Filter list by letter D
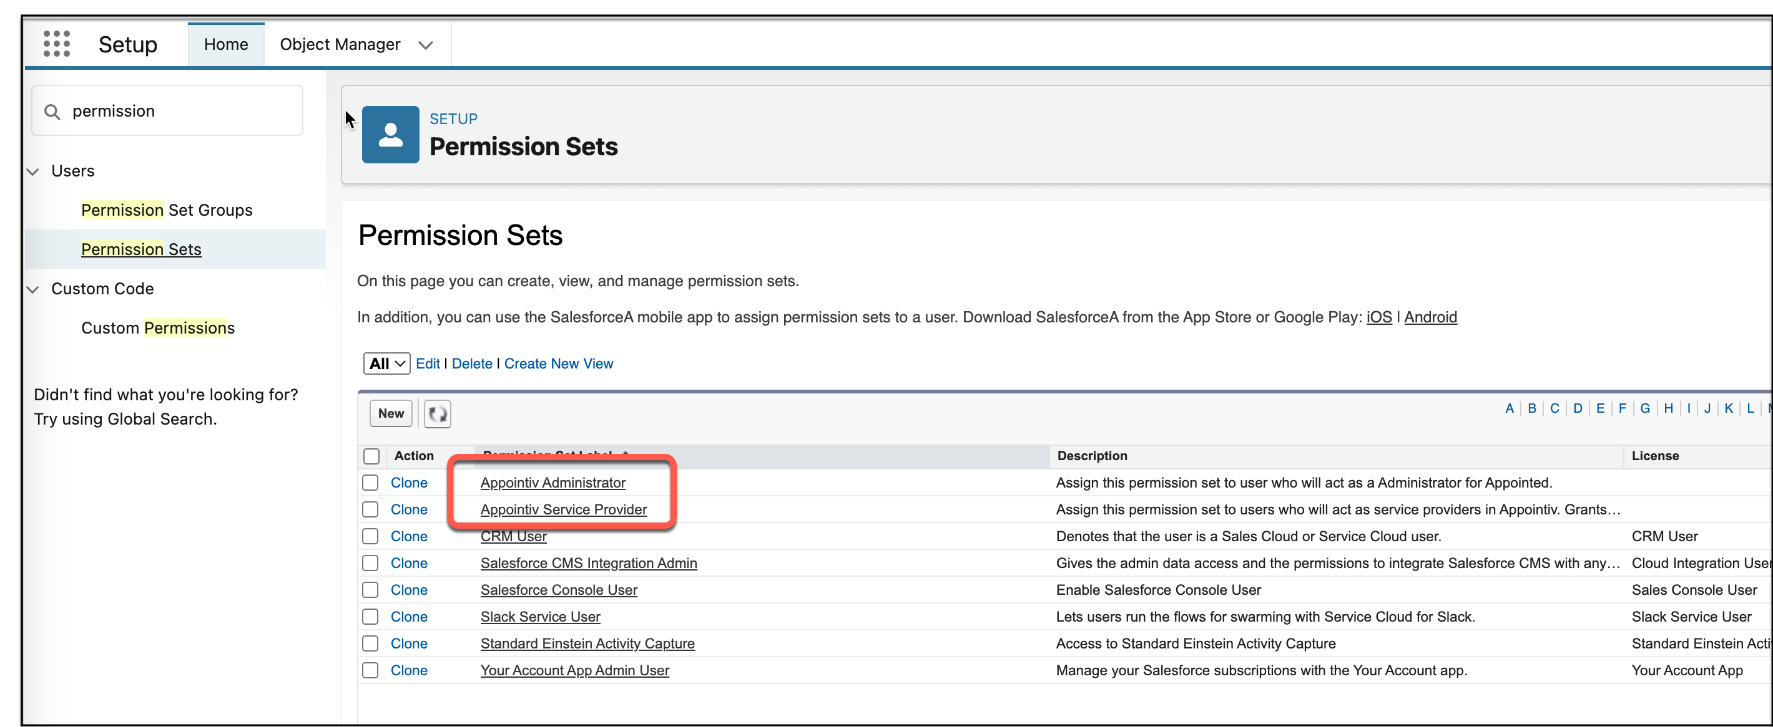The height and width of the screenshot is (727, 1773). [1578, 409]
